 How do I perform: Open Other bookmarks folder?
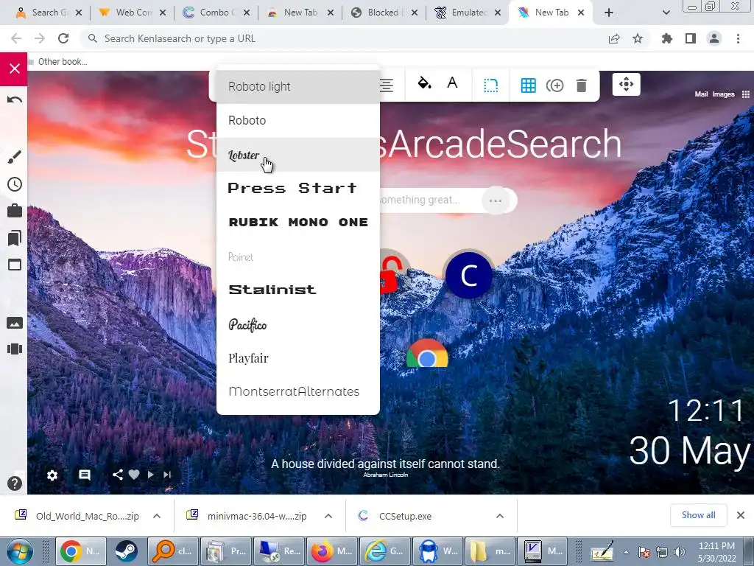57,62
